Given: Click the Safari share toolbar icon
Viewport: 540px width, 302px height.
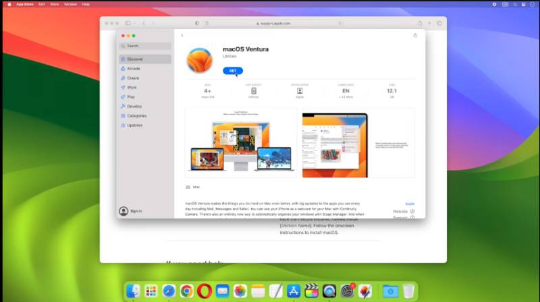Looking at the screenshot, I should 419,23.
